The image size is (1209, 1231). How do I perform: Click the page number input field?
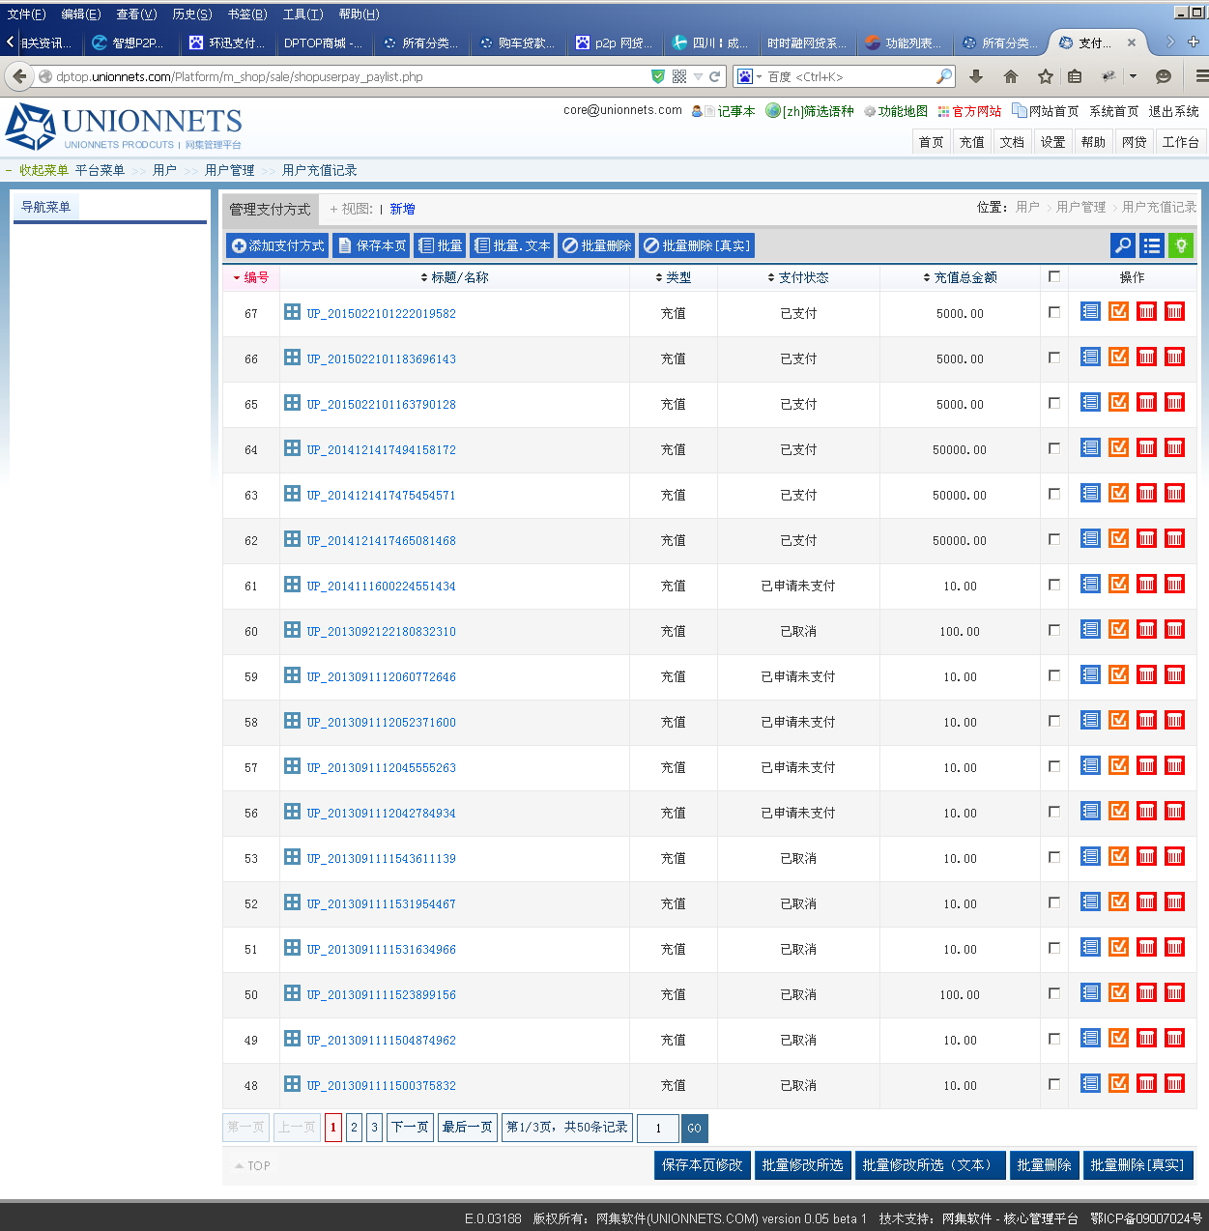click(658, 1128)
